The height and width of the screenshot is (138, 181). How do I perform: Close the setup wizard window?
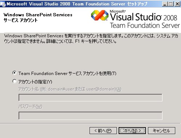pyautogui.click(x=177, y=4)
